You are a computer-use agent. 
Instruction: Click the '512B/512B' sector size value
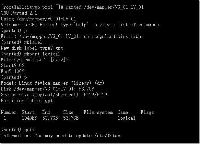[95, 95]
